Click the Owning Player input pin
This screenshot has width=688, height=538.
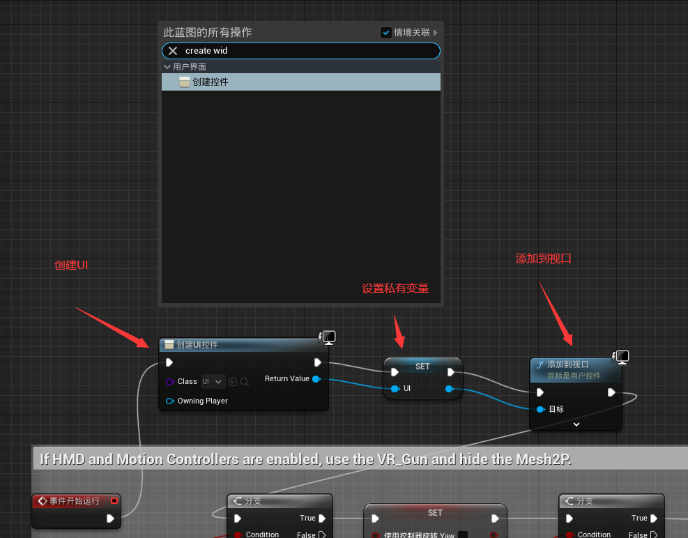click(x=169, y=401)
